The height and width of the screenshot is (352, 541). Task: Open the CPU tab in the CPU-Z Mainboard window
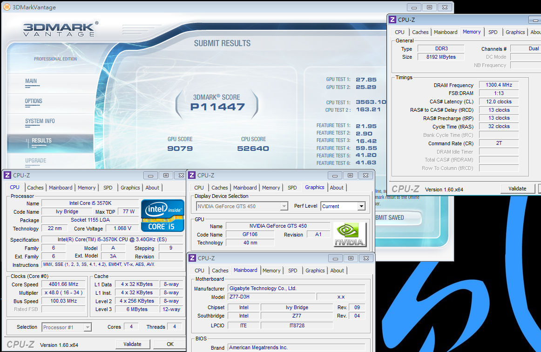click(x=199, y=271)
